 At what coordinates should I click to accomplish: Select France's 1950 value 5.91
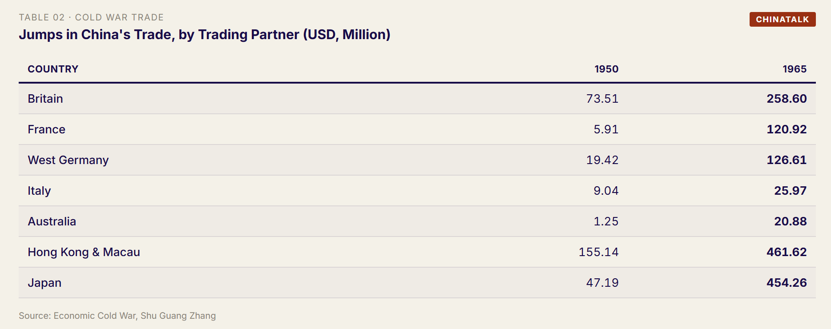point(606,129)
